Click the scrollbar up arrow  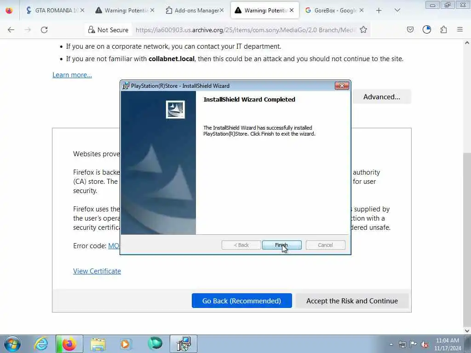point(467,43)
